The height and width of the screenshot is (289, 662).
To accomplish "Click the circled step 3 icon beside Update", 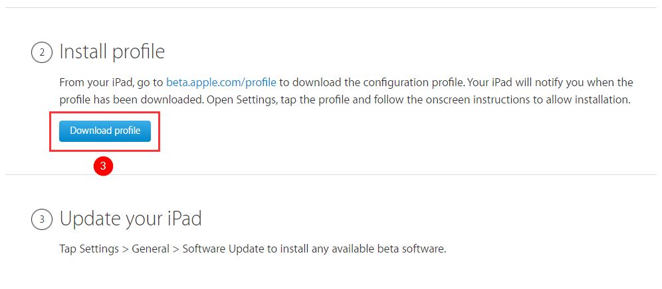I will [42, 219].
